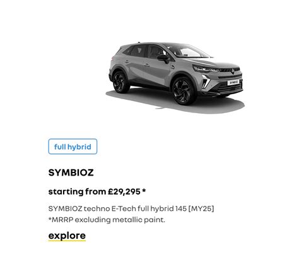
Task: Click the yellow underline beneath explore
Action: (x=67, y=241)
